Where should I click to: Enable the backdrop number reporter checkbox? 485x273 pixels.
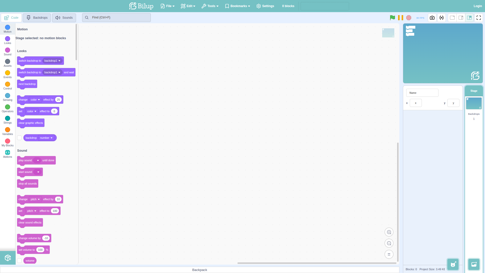[19, 138]
